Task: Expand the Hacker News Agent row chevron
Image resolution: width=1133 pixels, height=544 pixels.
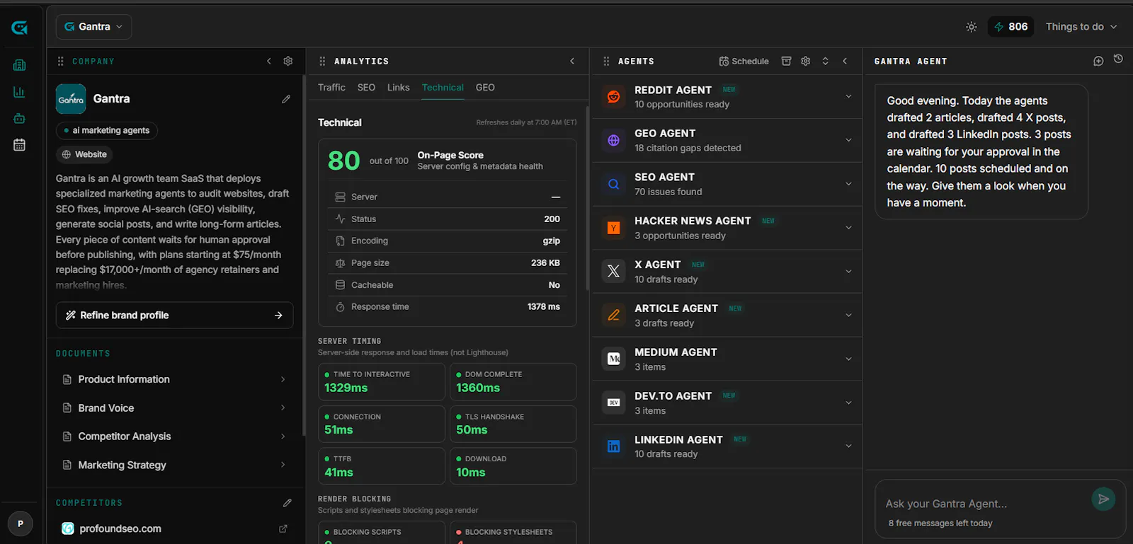Action: tap(848, 228)
